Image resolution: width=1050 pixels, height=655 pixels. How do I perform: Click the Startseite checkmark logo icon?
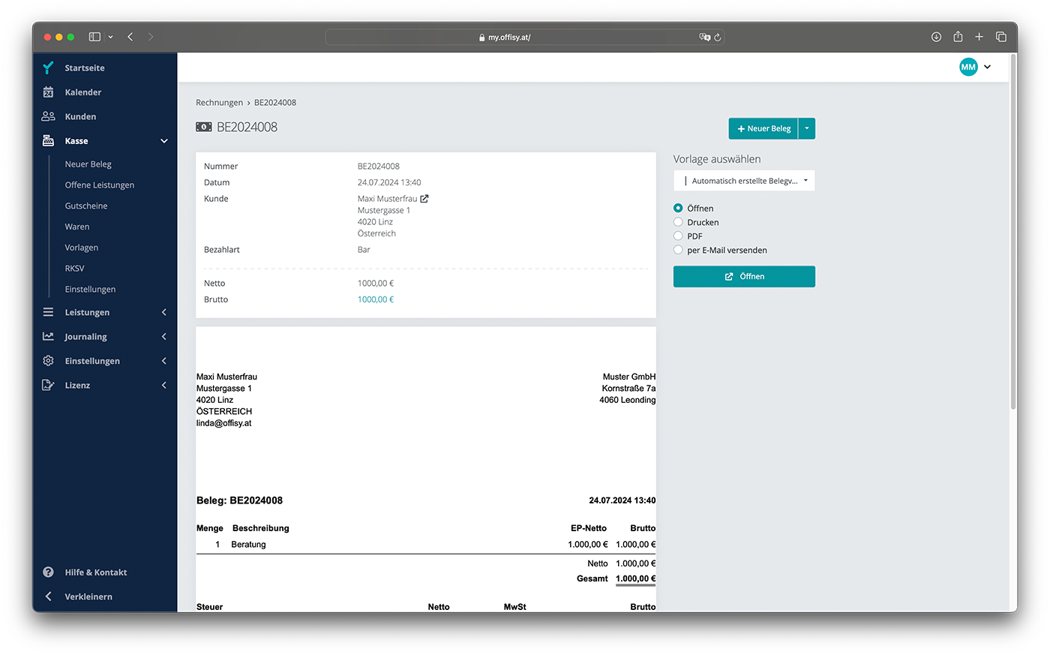[48, 68]
